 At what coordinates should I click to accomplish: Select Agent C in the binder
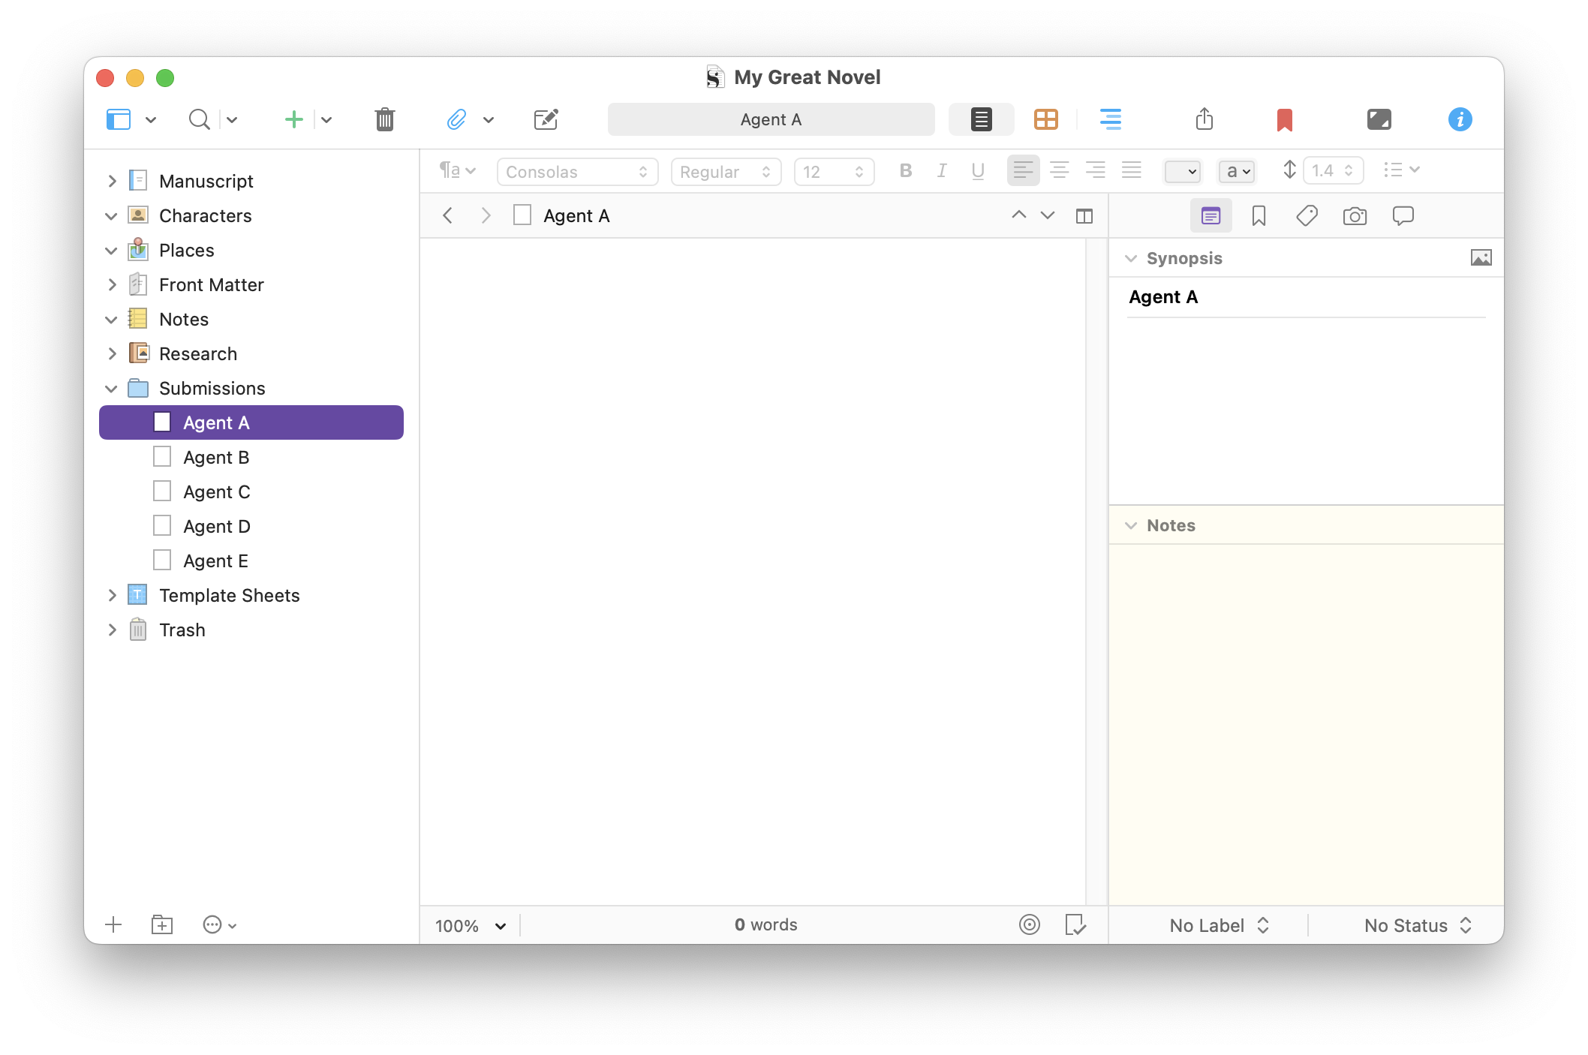click(216, 492)
